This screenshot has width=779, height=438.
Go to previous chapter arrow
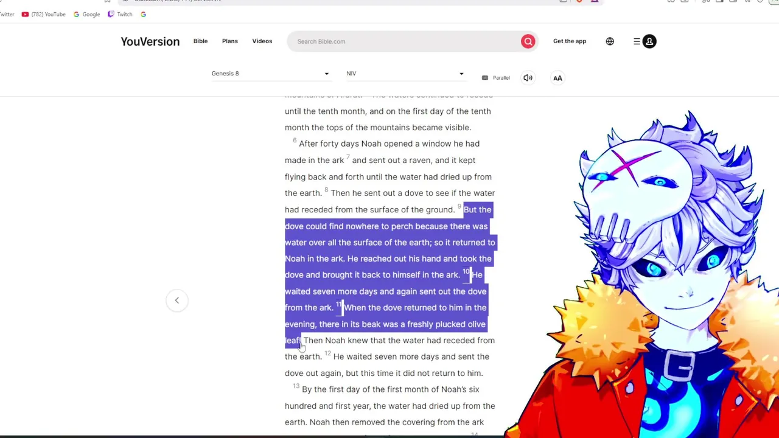tap(177, 300)
